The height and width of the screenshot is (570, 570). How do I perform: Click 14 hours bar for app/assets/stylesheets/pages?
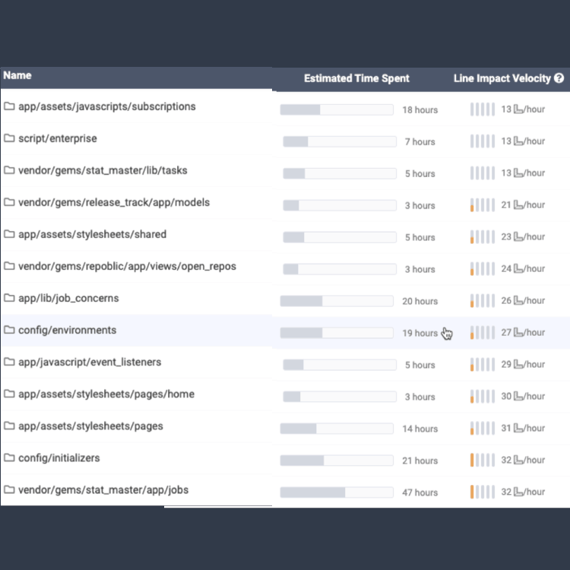[x=337, y=429]
